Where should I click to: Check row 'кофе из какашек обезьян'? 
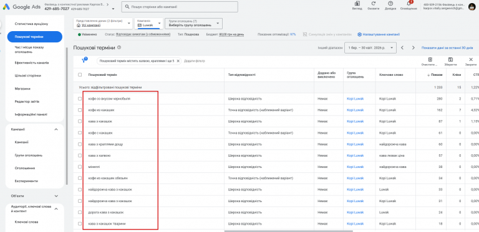click(80, 178)
